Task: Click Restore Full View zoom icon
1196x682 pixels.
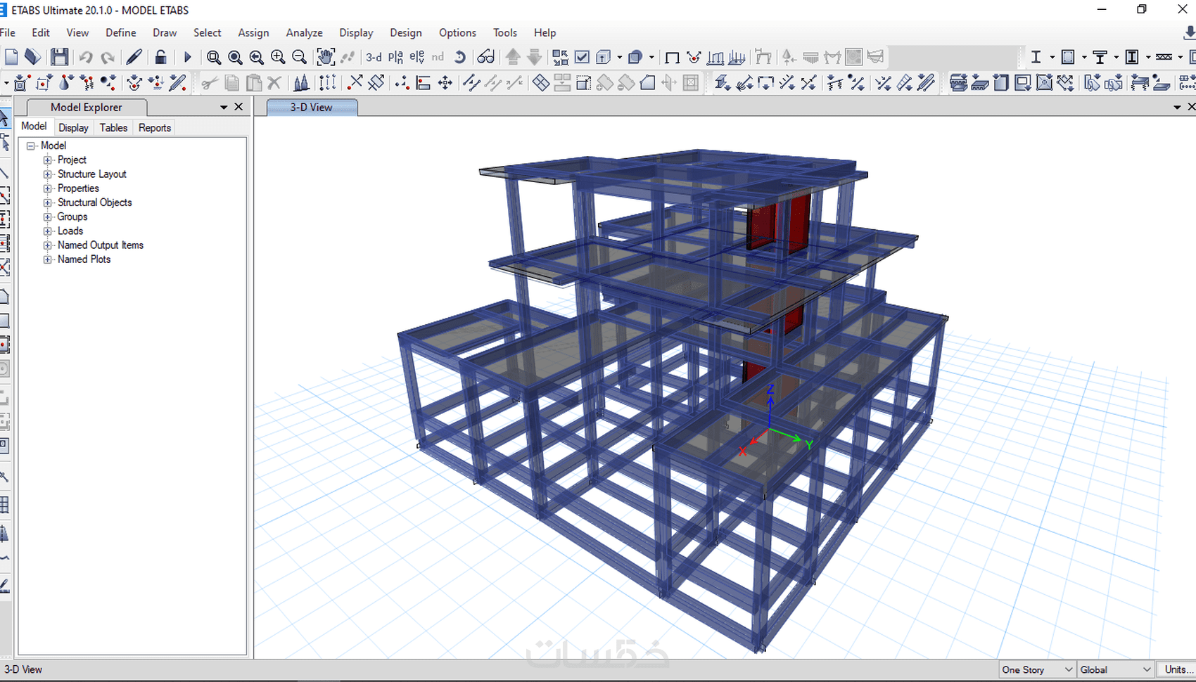Action: pyautogui.click(x=235, y=57)
